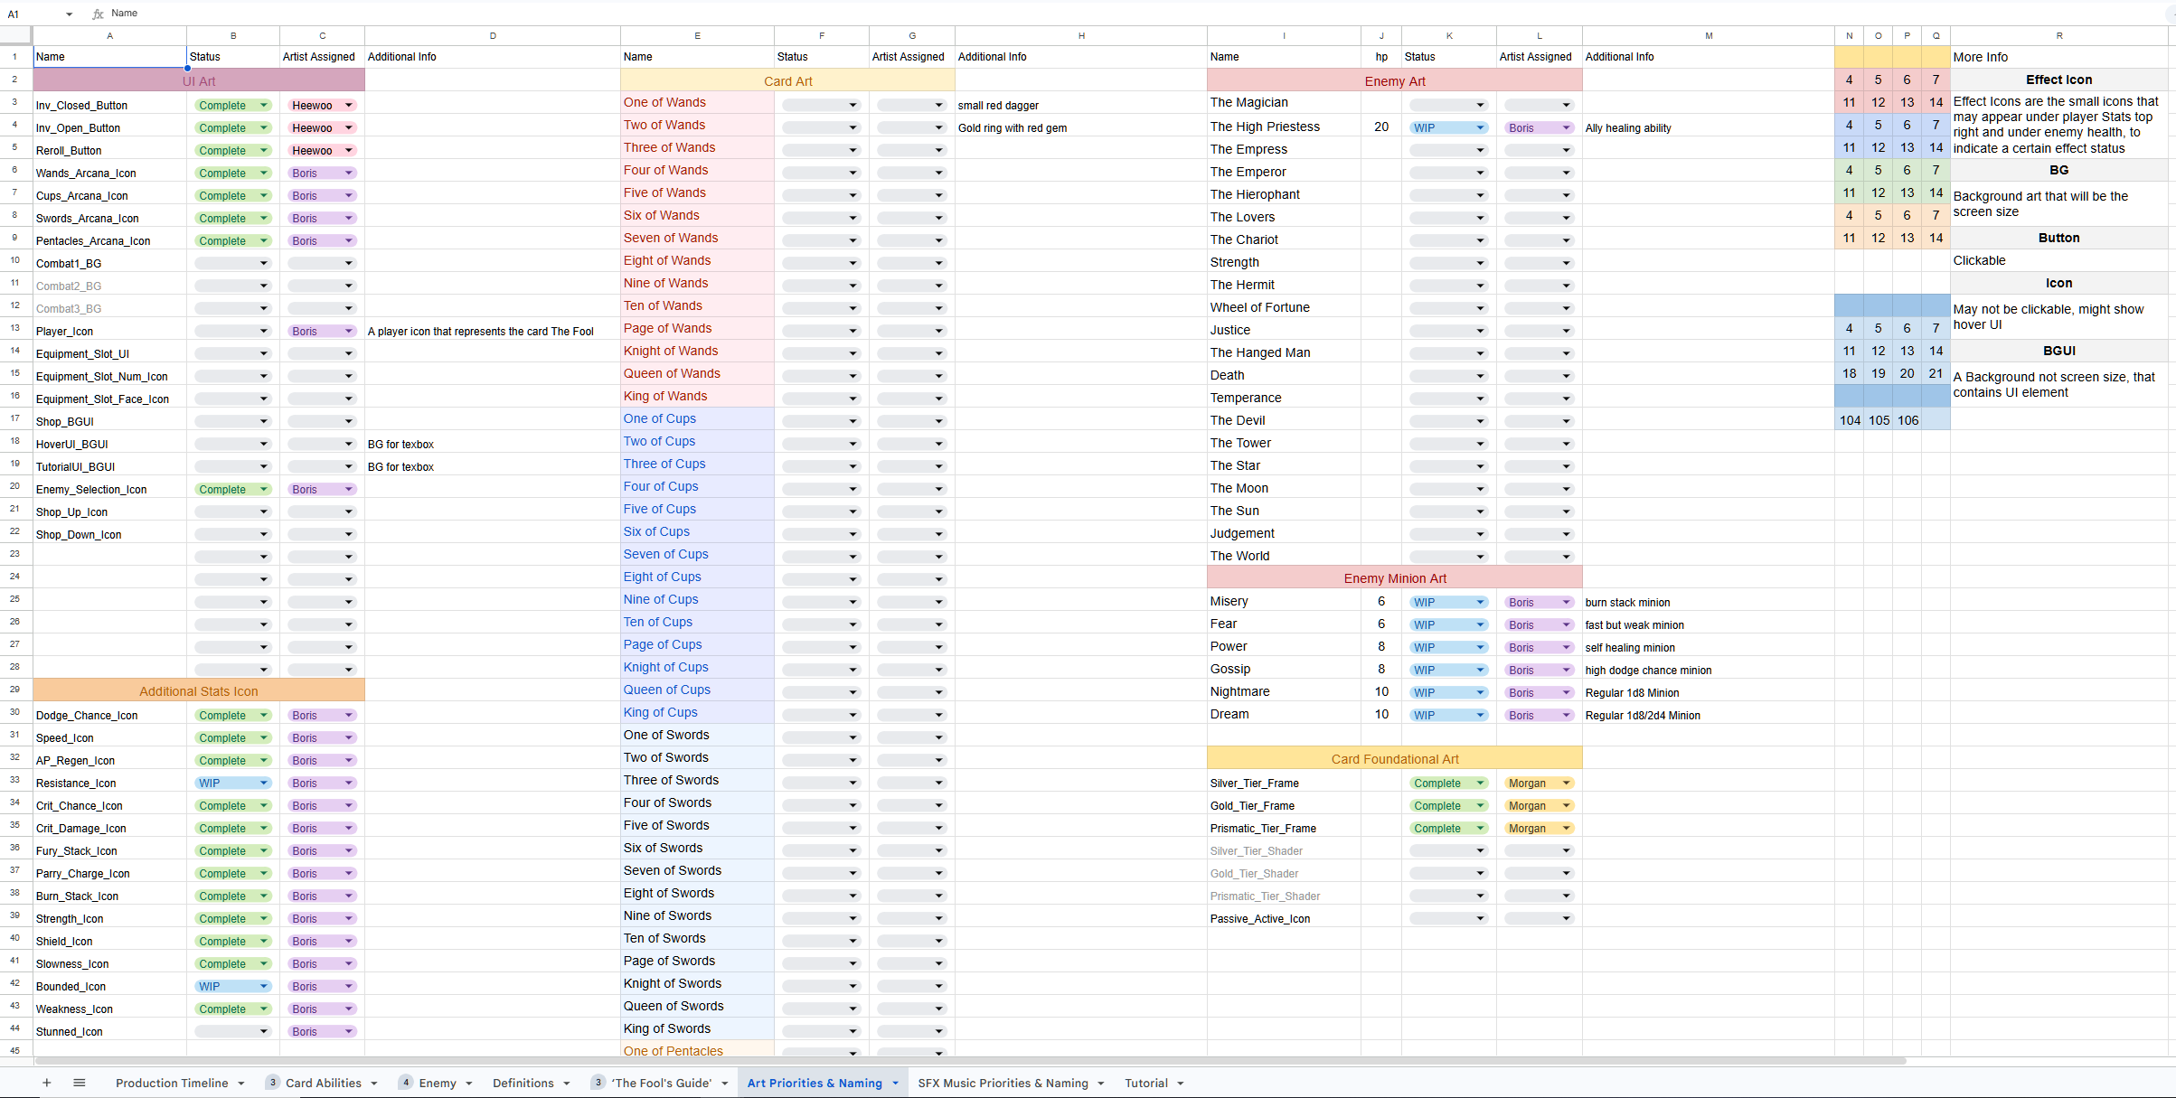Click the add new sheet plus icon

[x=46, y=1083]
